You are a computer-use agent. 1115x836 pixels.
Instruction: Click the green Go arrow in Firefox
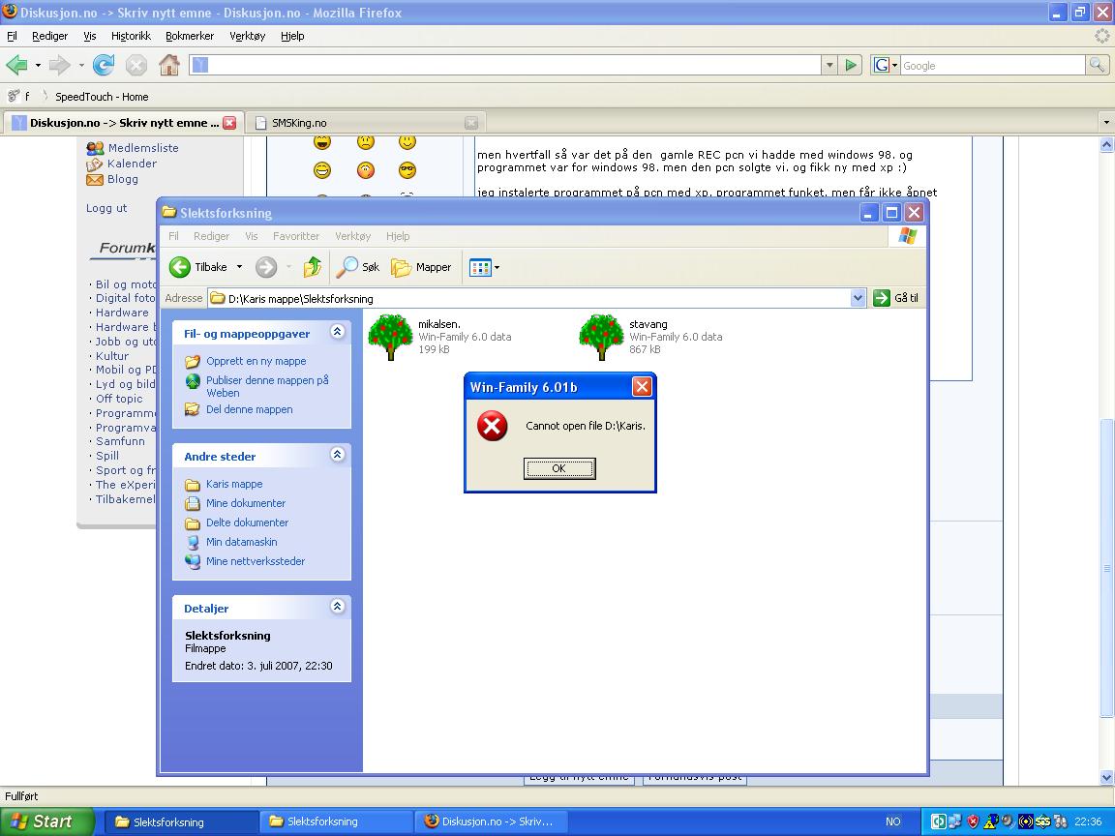click(x=851, y=66)
